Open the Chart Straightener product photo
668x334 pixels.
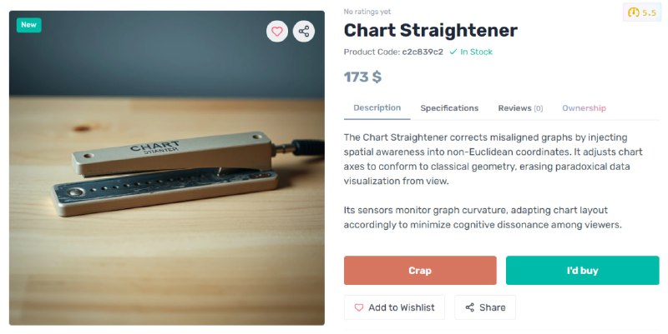point(166,168)
